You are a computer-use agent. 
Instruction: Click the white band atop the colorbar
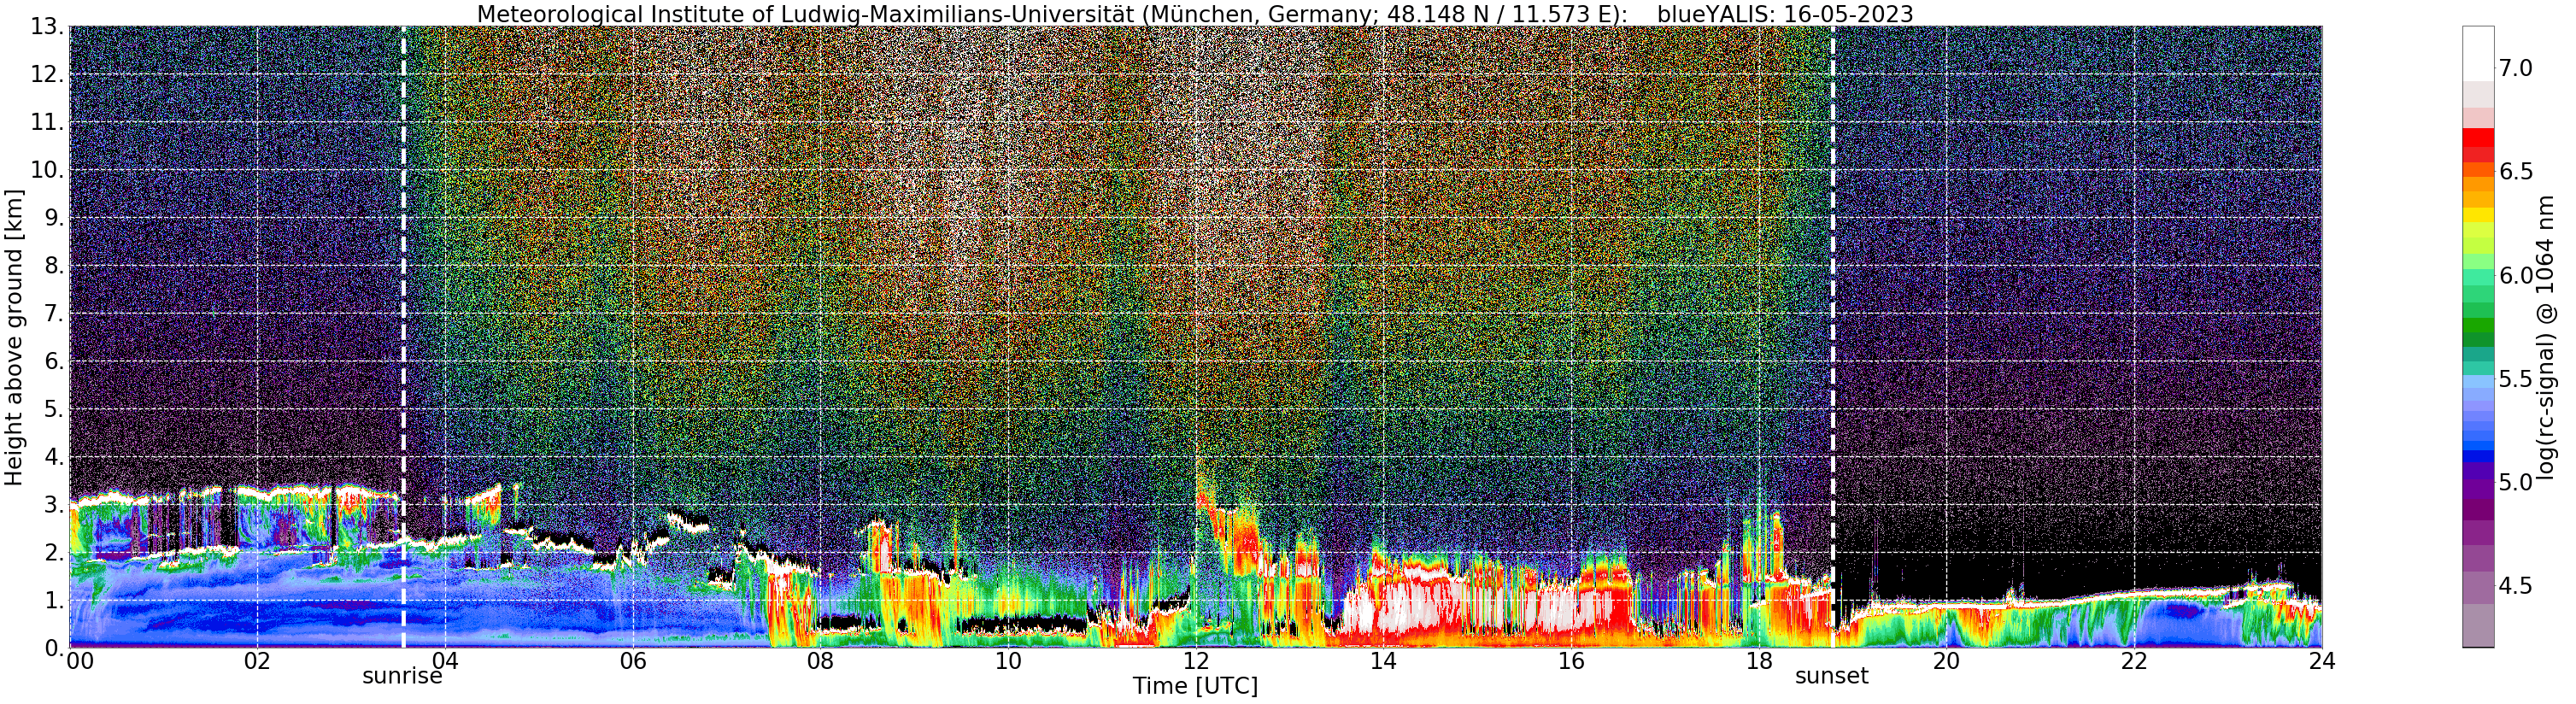[x=2477, y=53]
